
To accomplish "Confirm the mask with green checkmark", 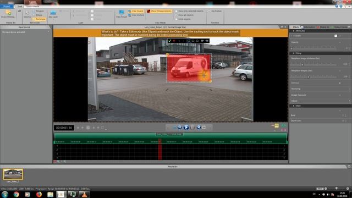I will coord(170,41).
